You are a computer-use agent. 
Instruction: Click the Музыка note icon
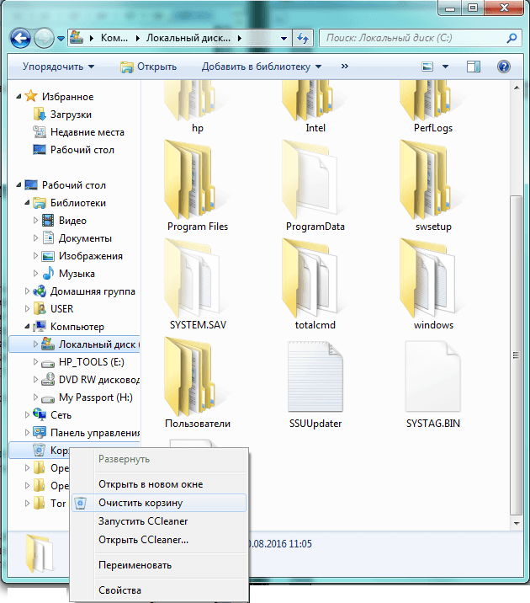48,274
